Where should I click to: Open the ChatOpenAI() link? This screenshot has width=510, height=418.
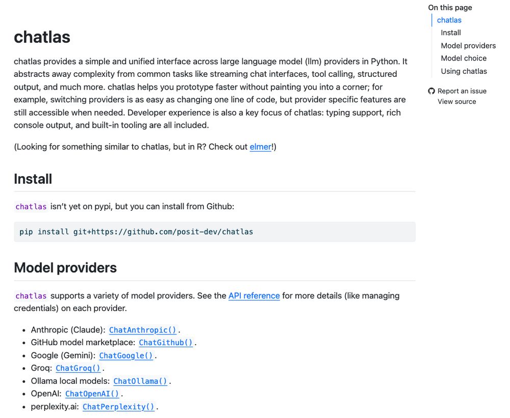[x=92, y=394]
